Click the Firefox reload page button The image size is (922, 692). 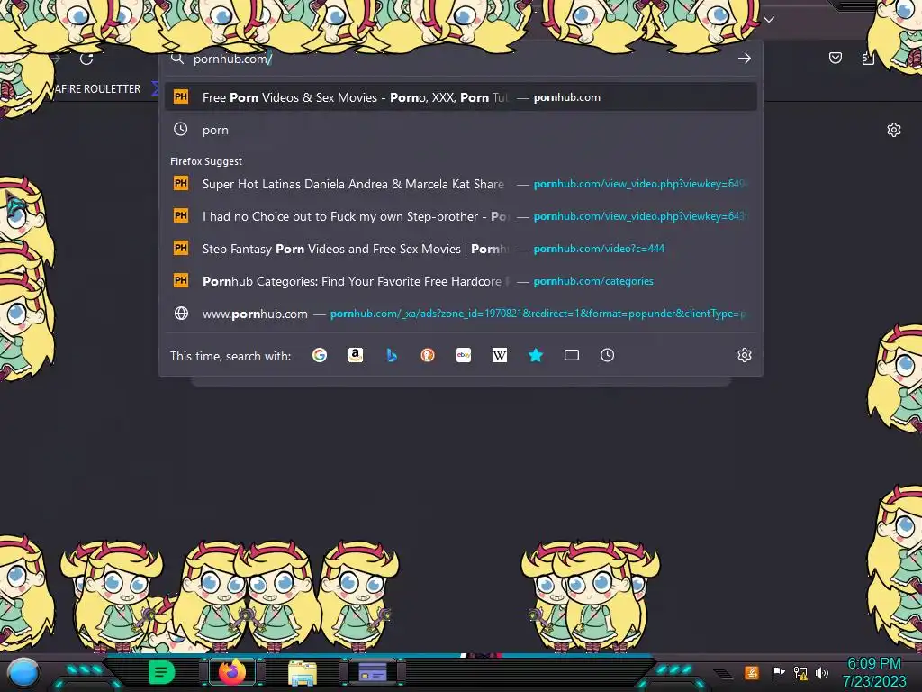tap(86, 59)
